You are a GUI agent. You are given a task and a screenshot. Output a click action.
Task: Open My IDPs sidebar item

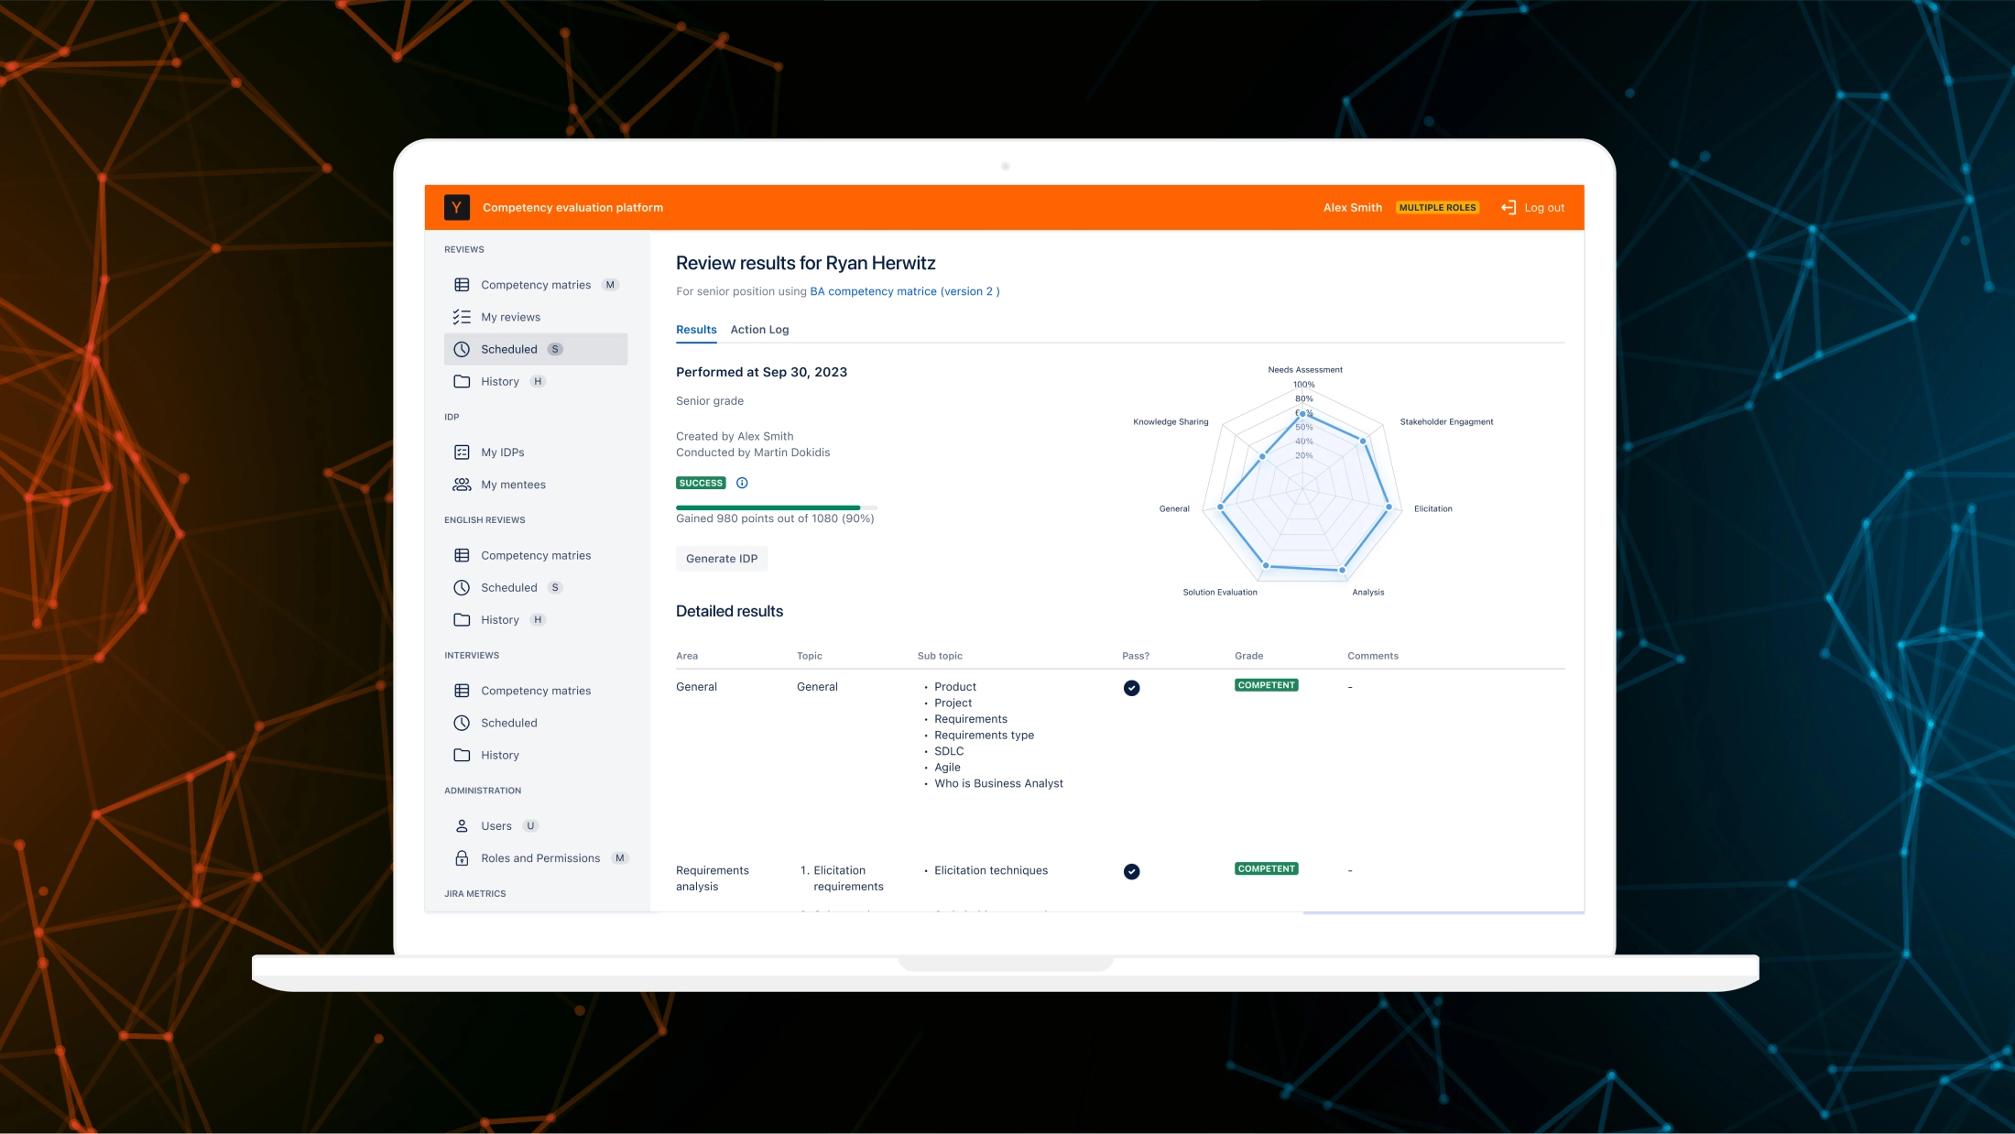[502, 453]
